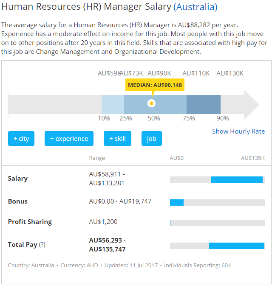
Task: Click the 90% percentile label
Action: click(x=223, y=118)
